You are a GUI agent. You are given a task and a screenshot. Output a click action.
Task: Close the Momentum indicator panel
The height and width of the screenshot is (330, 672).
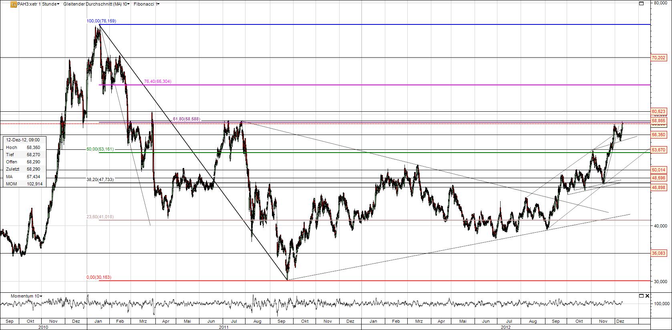point(647,296)
